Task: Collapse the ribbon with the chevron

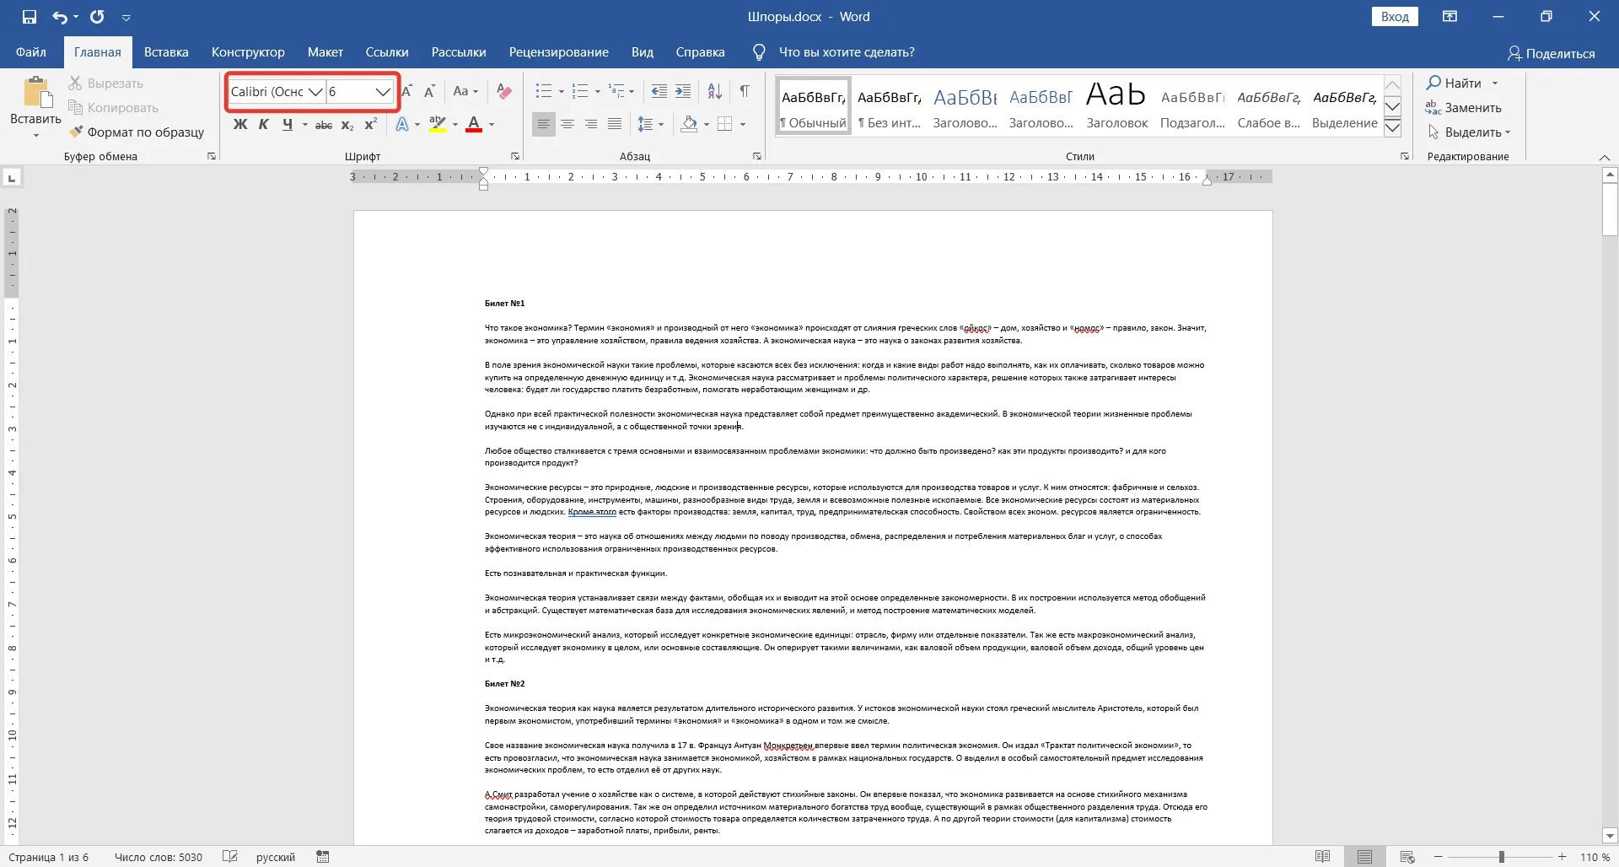Action: tap(1605, 158)
